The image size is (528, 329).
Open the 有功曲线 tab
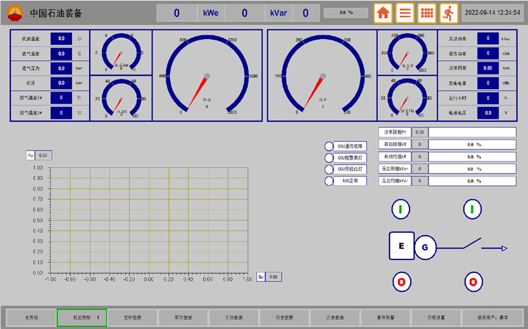pos(183,317)
